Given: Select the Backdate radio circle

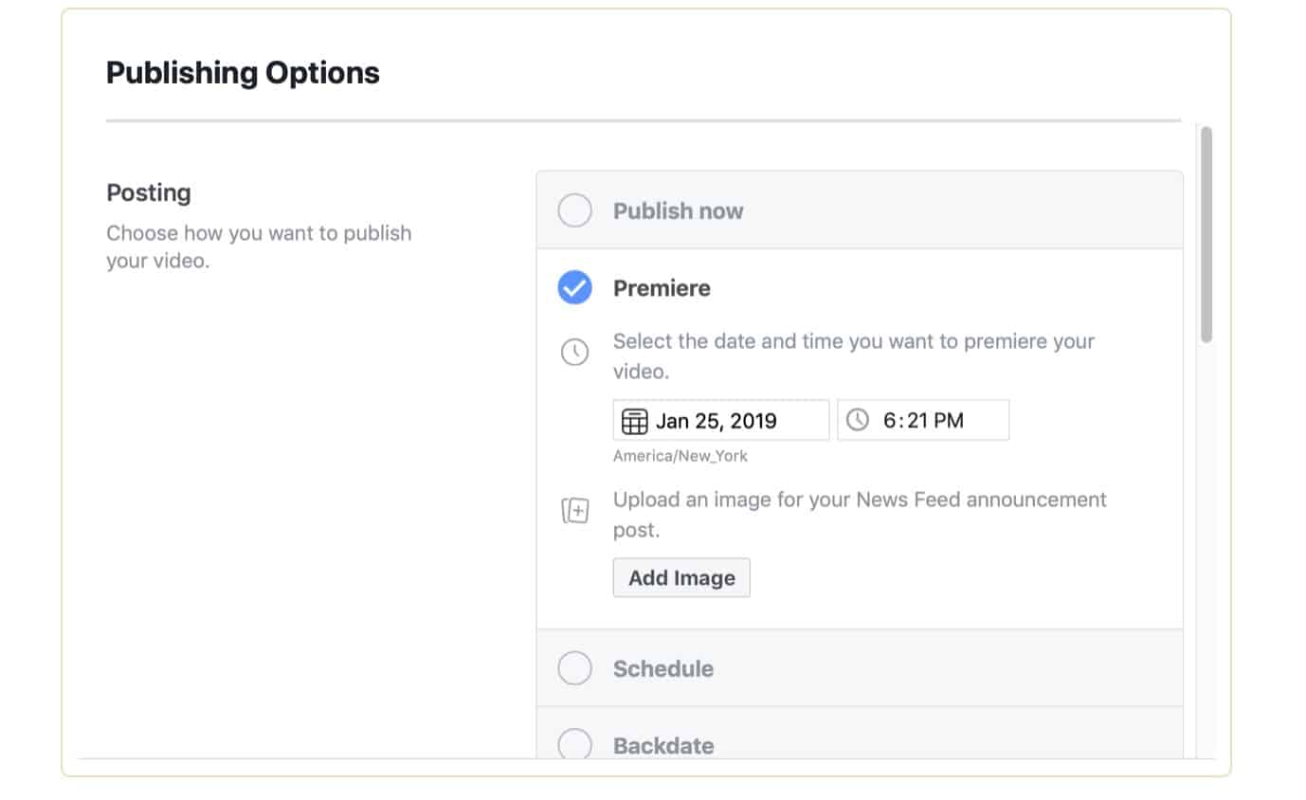Looking at the screenshot, I should point(574,745).
